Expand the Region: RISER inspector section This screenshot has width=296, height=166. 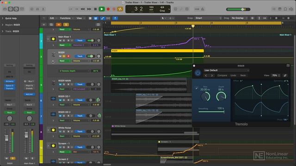coord(2,25)
